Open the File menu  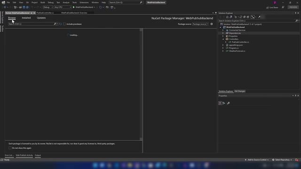(x=8, y=2)
